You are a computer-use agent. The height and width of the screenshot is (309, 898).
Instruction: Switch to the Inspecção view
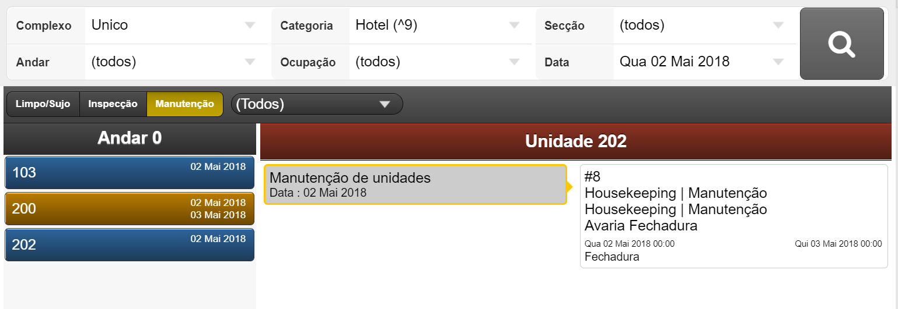[113, 104]
